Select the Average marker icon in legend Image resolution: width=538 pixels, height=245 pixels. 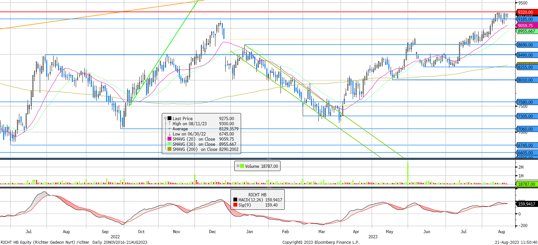169,128
